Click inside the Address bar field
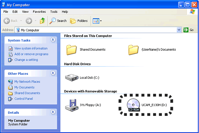199x133 pixels. coord(98,30)
